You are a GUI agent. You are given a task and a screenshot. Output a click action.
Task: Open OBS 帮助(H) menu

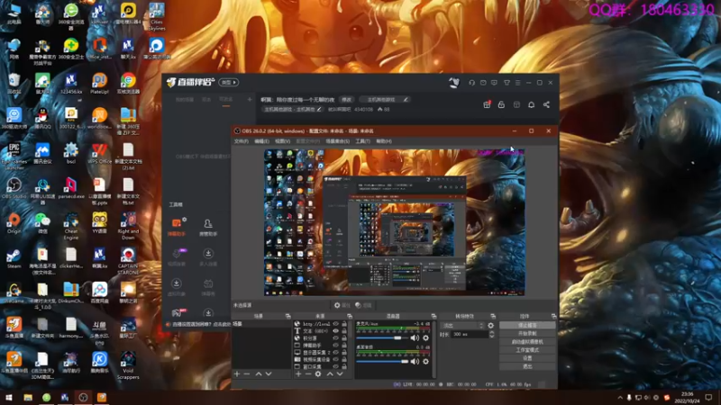[x=384, y=141]
